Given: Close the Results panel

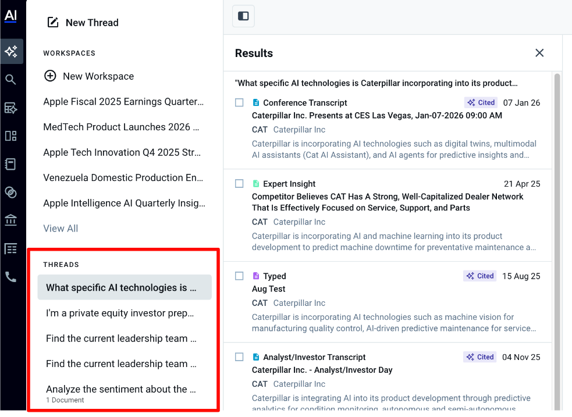Looking at the screenshot, I should tap(539, 53).
